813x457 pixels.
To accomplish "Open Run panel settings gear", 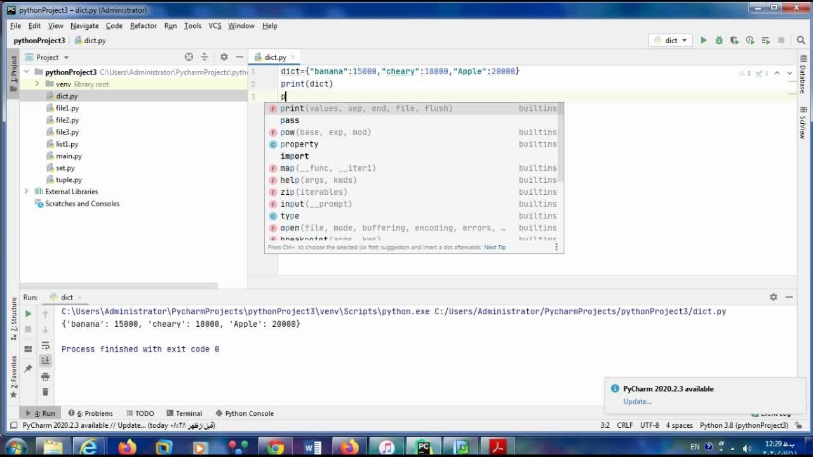I will [x=773, y=297].
